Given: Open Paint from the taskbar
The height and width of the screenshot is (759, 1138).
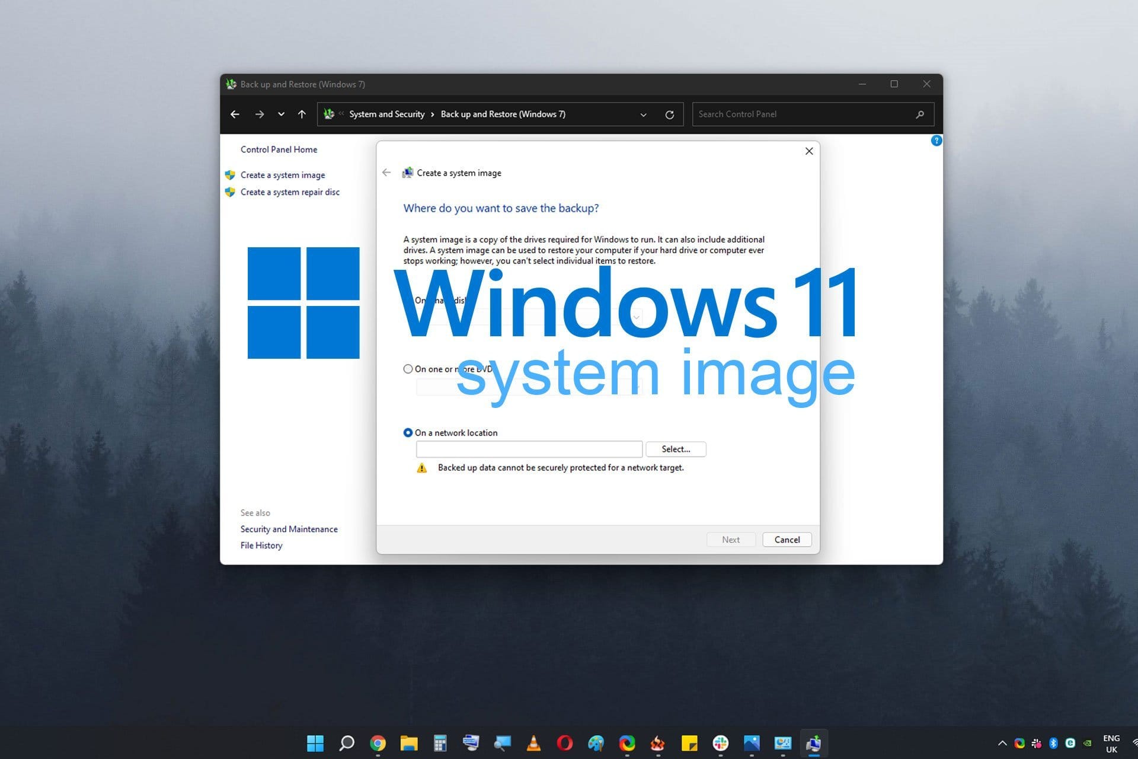Looking at the screenshot, I should [596, 743].
